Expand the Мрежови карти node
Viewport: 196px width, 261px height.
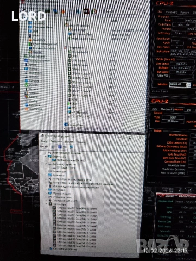(x=46, y=194)
